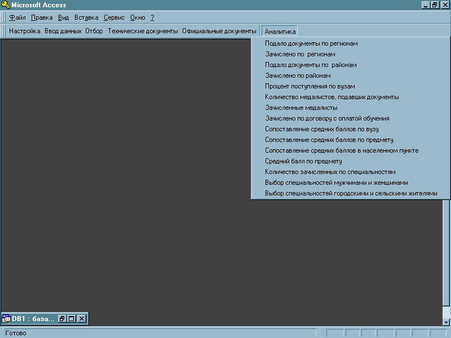451x338 pixels.
Task: Close the DB1 database window
Action: pos(82,318)
